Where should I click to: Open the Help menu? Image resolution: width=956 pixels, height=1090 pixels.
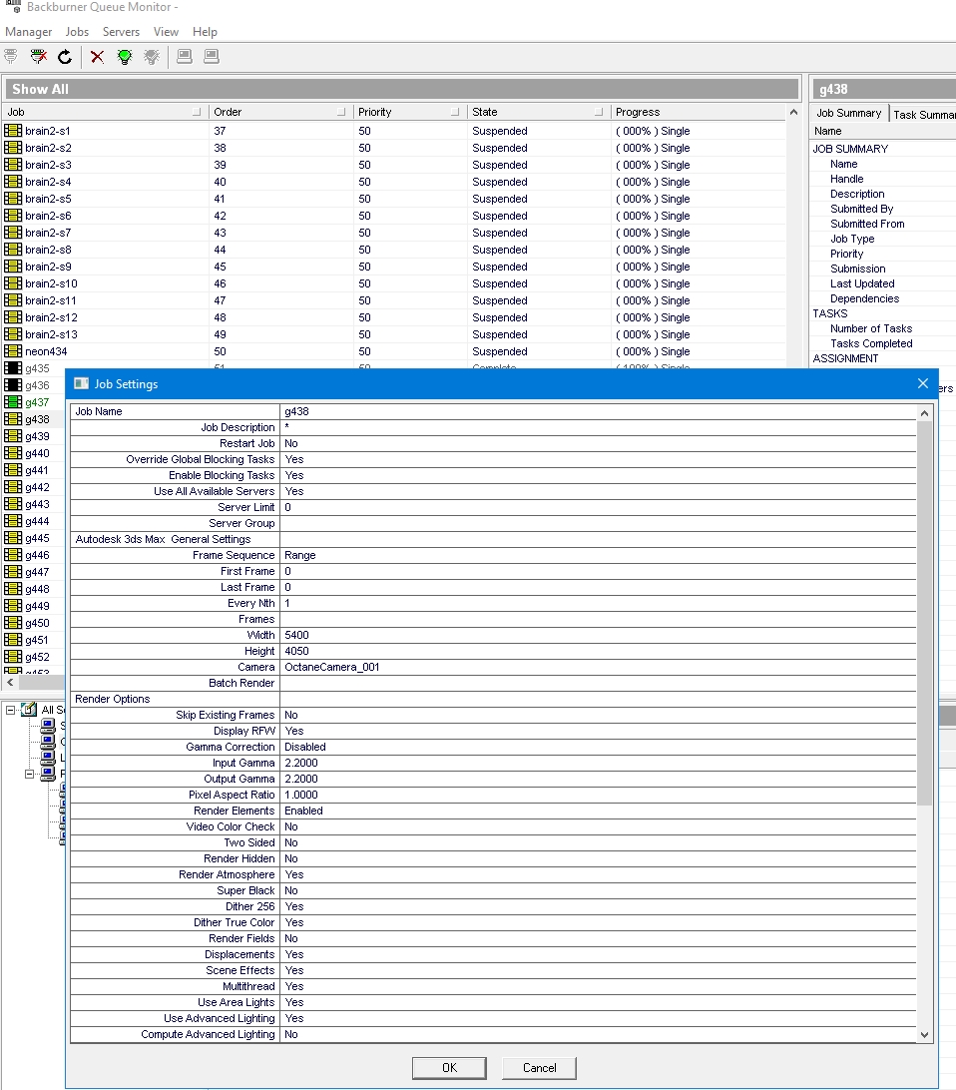click(205, 32)
